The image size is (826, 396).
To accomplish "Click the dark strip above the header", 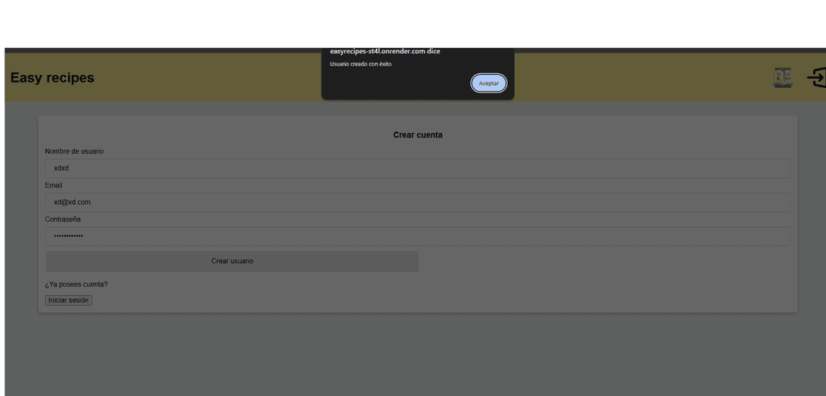I will coord(153,50).
